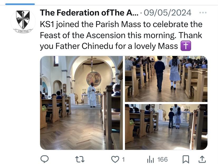Viewport: 218px width, 164px height.
Task: Click the like count number 1
Action: 123,159
